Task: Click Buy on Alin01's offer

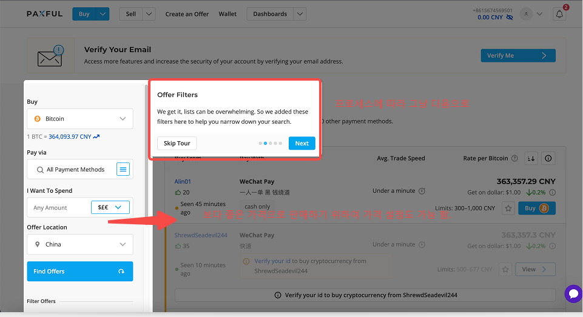Action: pyautogui.click(x=536, y=208)
